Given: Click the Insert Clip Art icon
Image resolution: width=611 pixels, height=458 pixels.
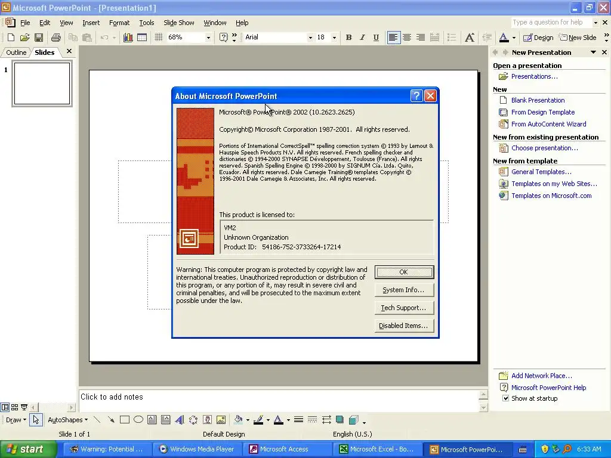Looking at the screenshot, I should [207, 420].
